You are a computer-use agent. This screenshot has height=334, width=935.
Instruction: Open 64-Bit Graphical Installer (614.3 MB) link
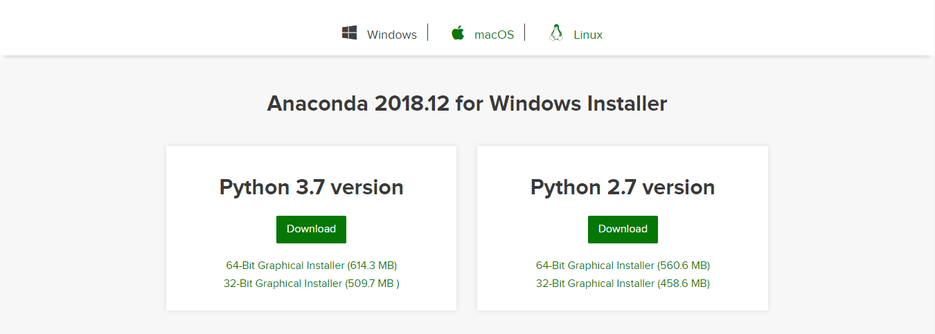click(x=311, y=266)
